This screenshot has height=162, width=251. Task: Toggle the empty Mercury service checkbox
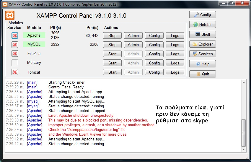15,63
